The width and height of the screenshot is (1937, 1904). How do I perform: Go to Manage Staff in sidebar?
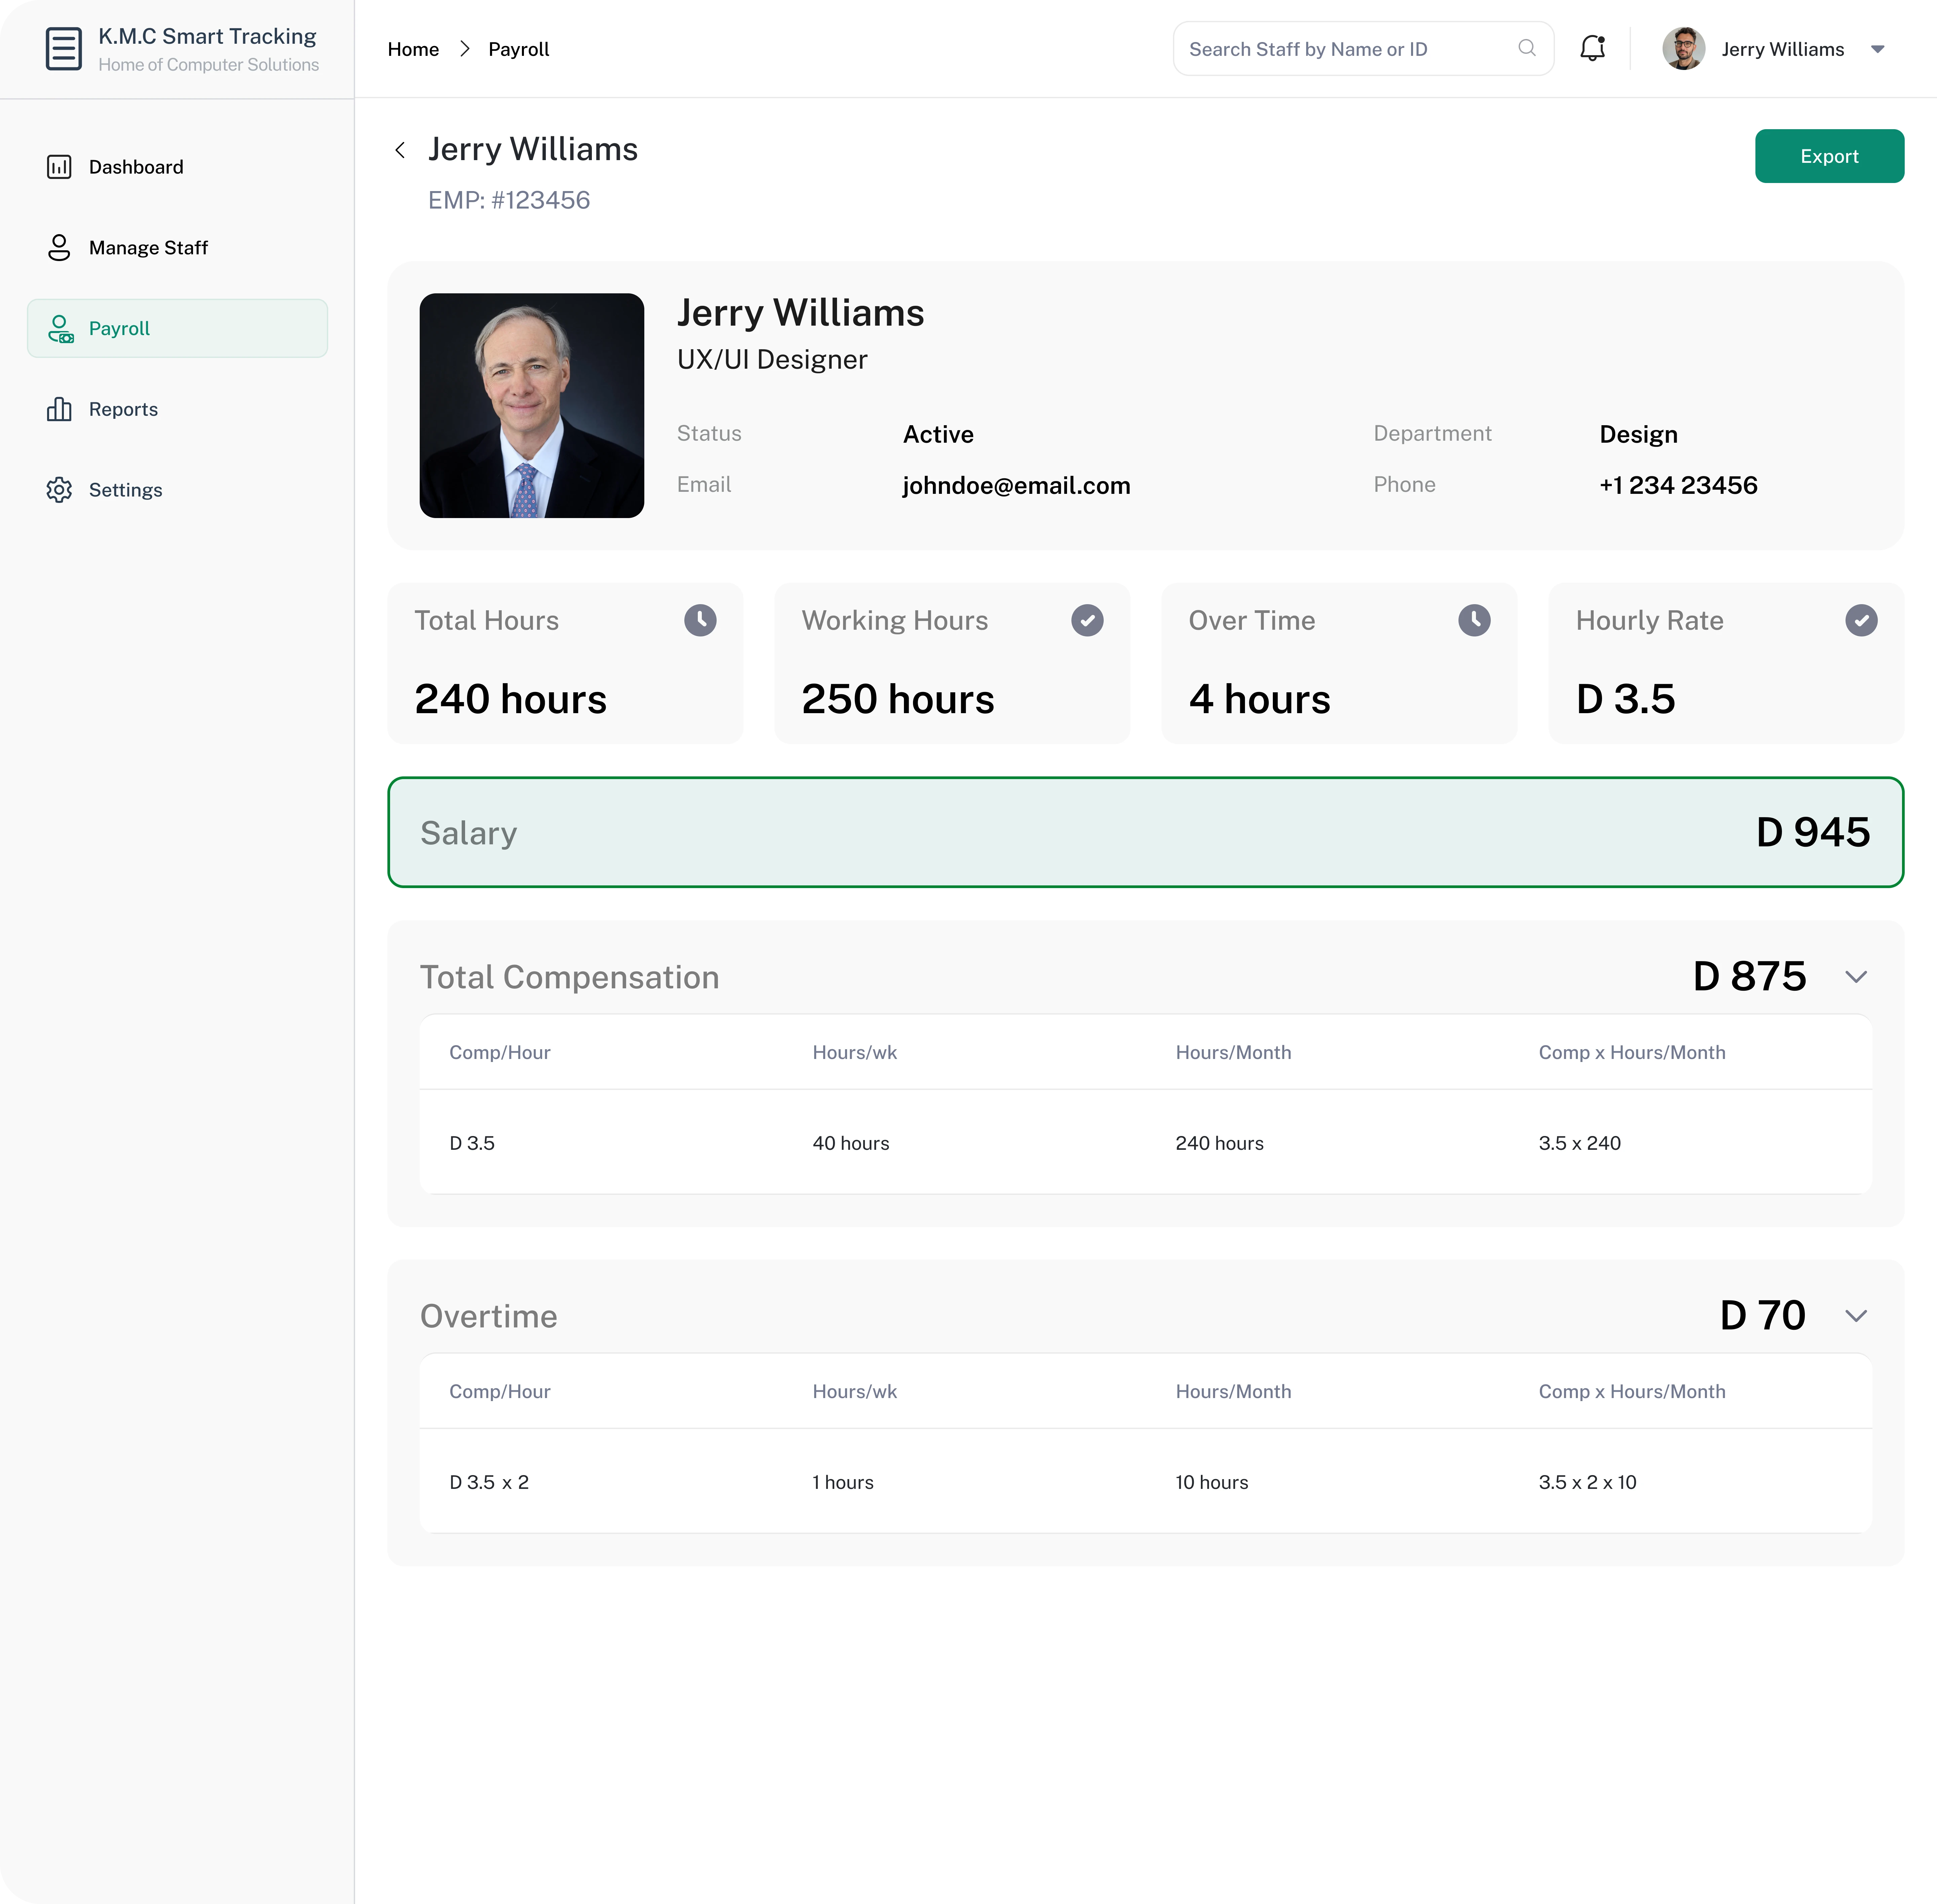pos(148,248)
